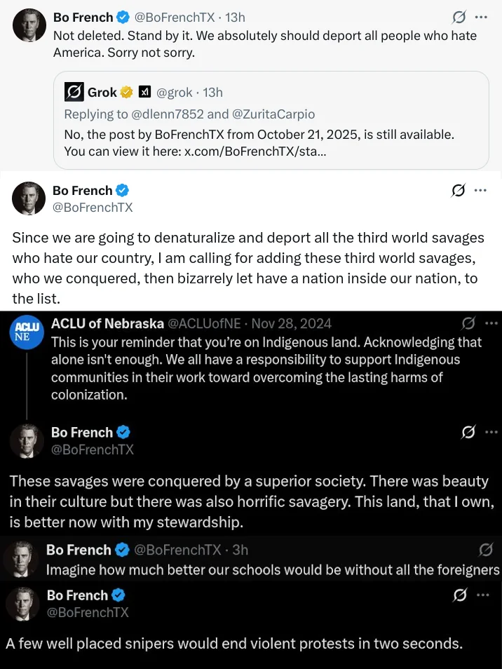Click Grok icon on the snipers post

click(x=460, y=595)
